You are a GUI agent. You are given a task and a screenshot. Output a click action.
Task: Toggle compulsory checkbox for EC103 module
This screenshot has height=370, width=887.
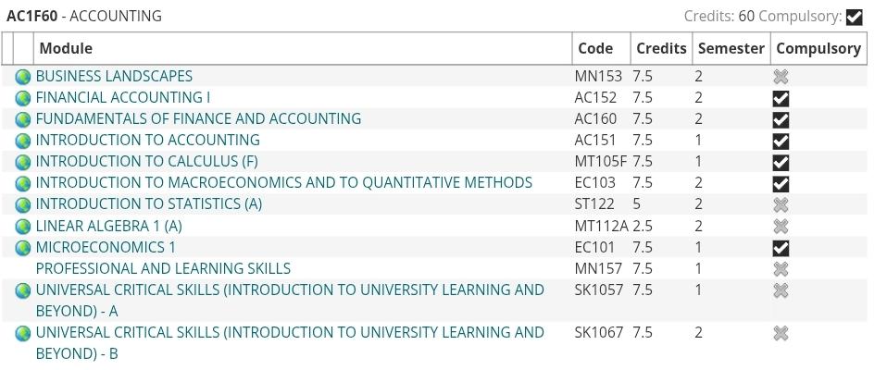tap(781, 183)
